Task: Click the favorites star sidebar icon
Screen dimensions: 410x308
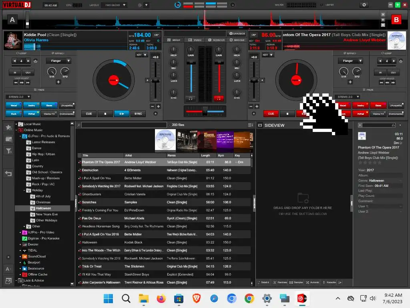Action: pos(9,127)
